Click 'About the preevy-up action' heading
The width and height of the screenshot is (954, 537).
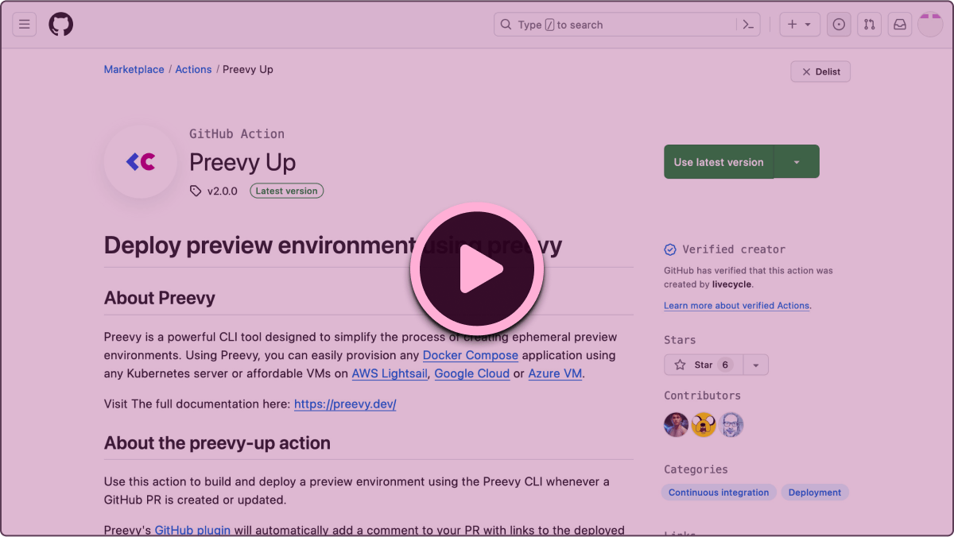point(217,443)
